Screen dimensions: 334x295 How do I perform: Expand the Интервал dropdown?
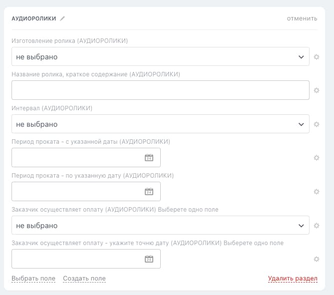point(160,124)
